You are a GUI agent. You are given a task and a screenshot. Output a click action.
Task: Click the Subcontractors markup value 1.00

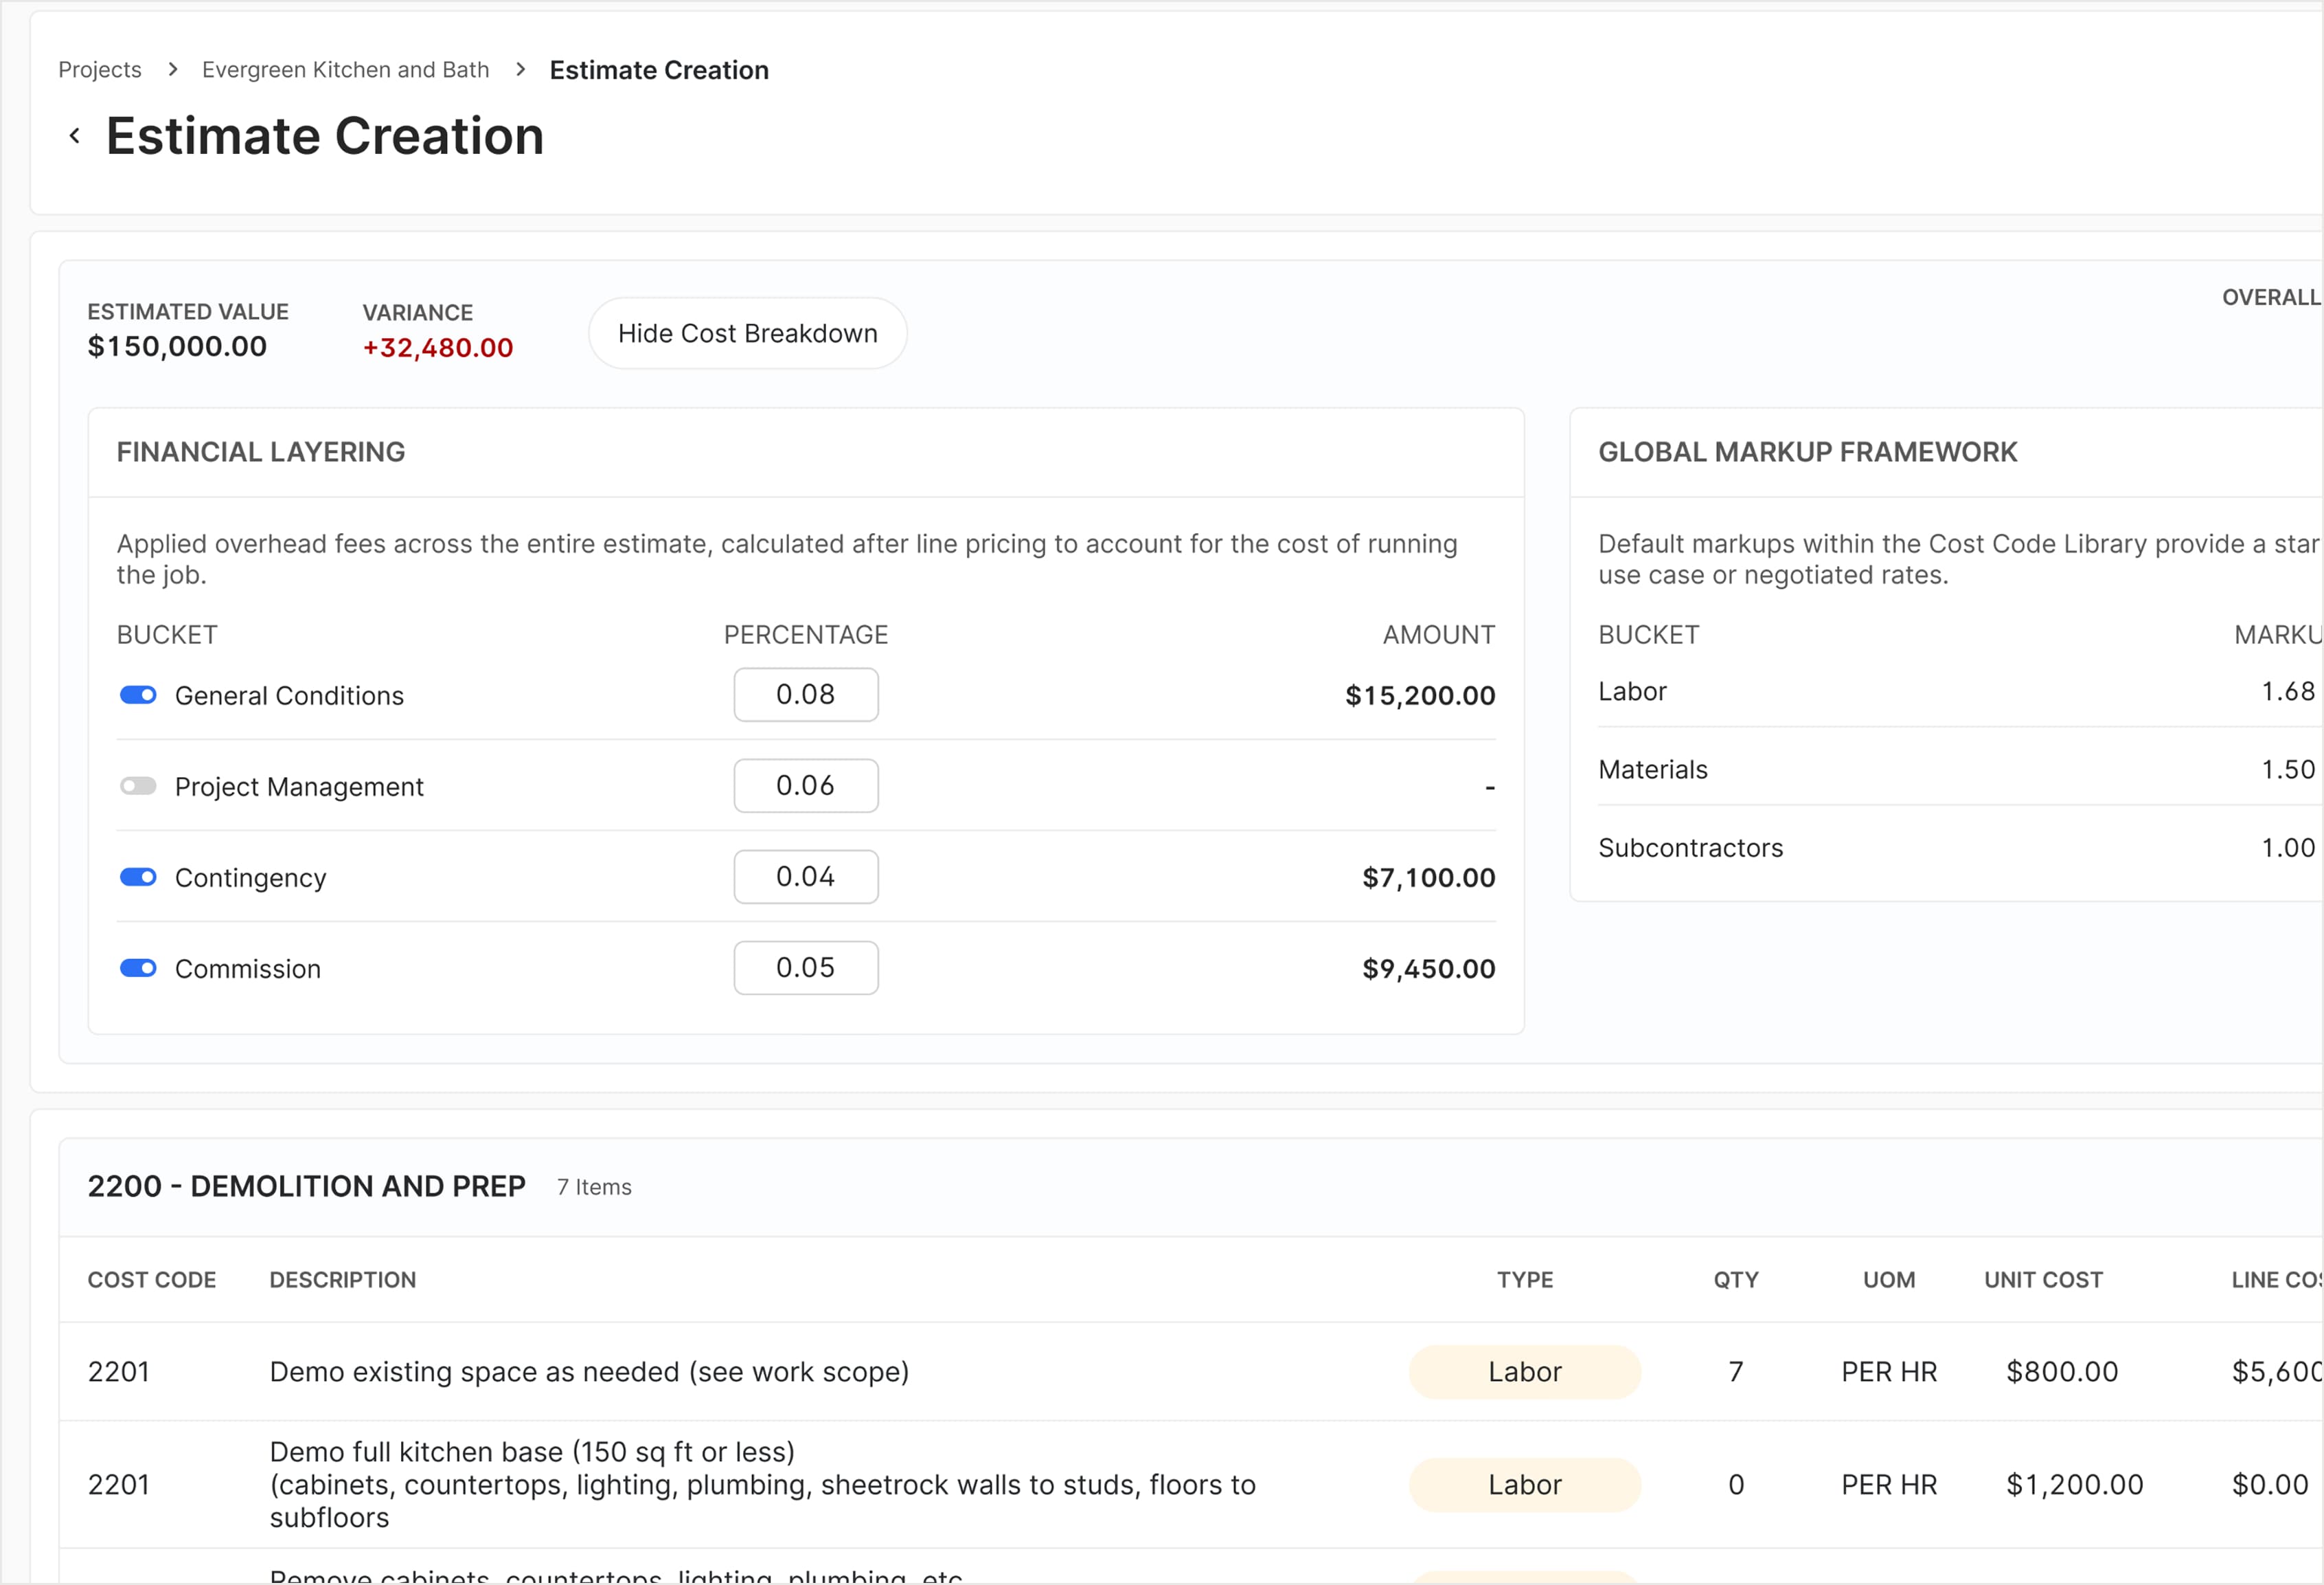[2288, 848]
